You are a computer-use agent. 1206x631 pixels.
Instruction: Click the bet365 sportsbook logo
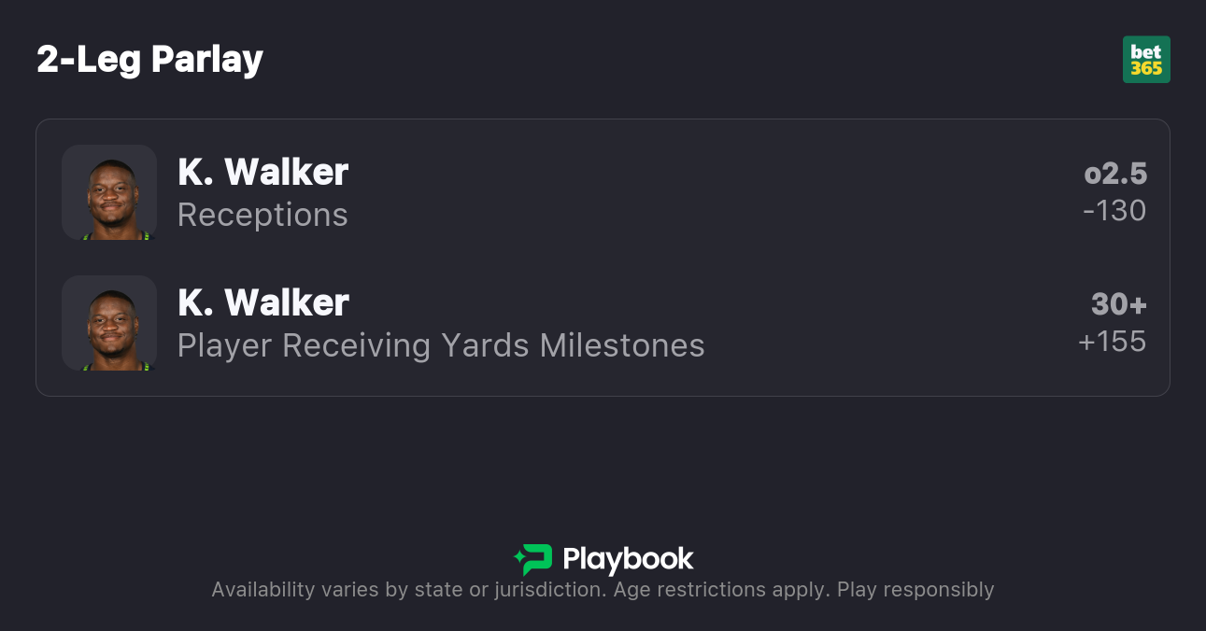(x=1146, y=60)
